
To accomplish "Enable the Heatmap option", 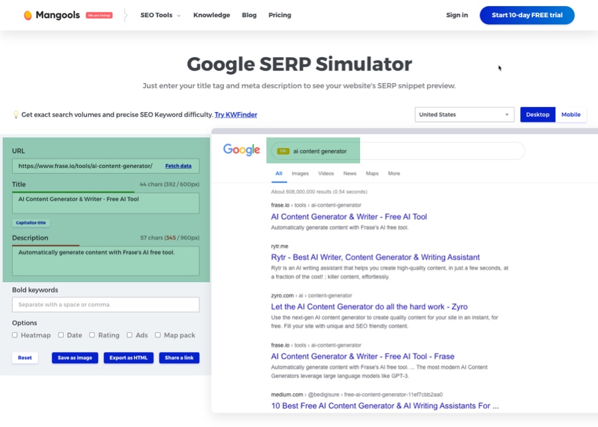I will [x=15, y=335].
